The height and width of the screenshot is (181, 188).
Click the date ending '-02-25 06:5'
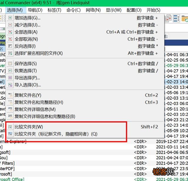click(176, 60)
